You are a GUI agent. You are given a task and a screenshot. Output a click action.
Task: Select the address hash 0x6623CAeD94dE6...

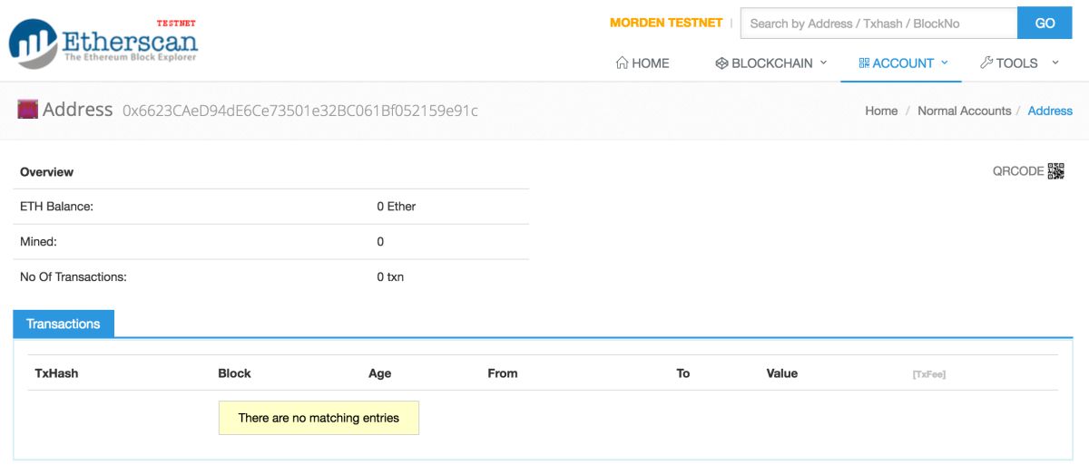tap(300, 111)
